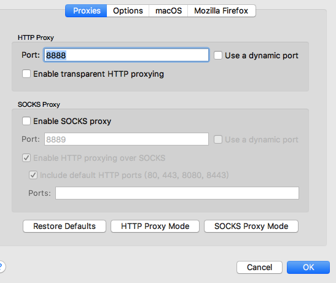
Task: Click the HTTP Proxy Mode button
Action: [x=155, y=227]
